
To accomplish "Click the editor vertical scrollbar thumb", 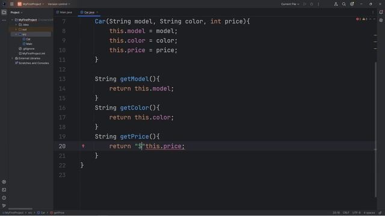I will pyautogui.click(x=375, y=130).
